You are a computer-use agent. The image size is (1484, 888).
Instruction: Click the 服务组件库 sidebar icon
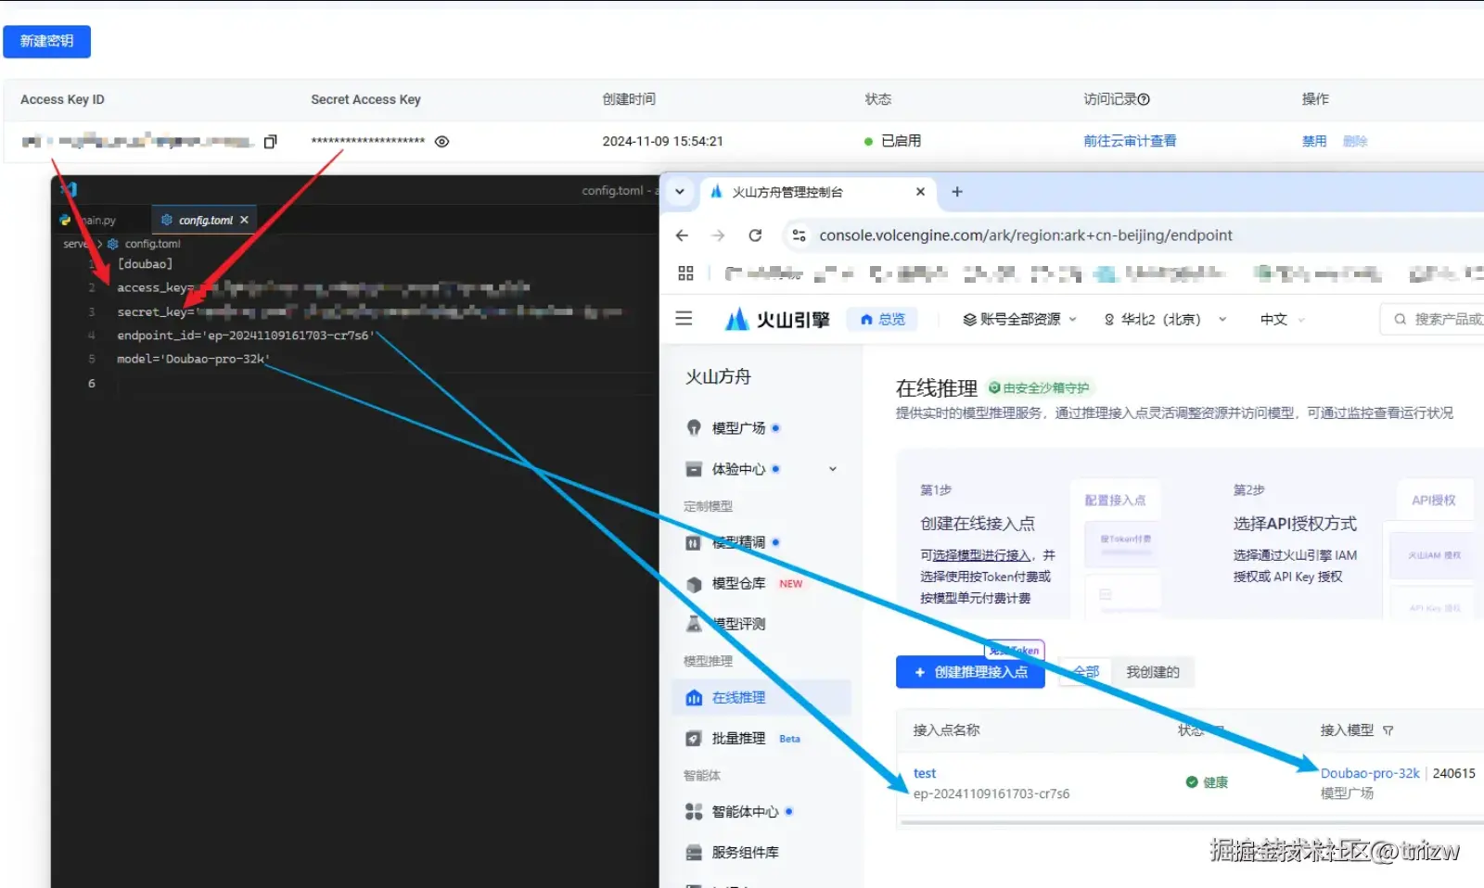pos(694,853)
